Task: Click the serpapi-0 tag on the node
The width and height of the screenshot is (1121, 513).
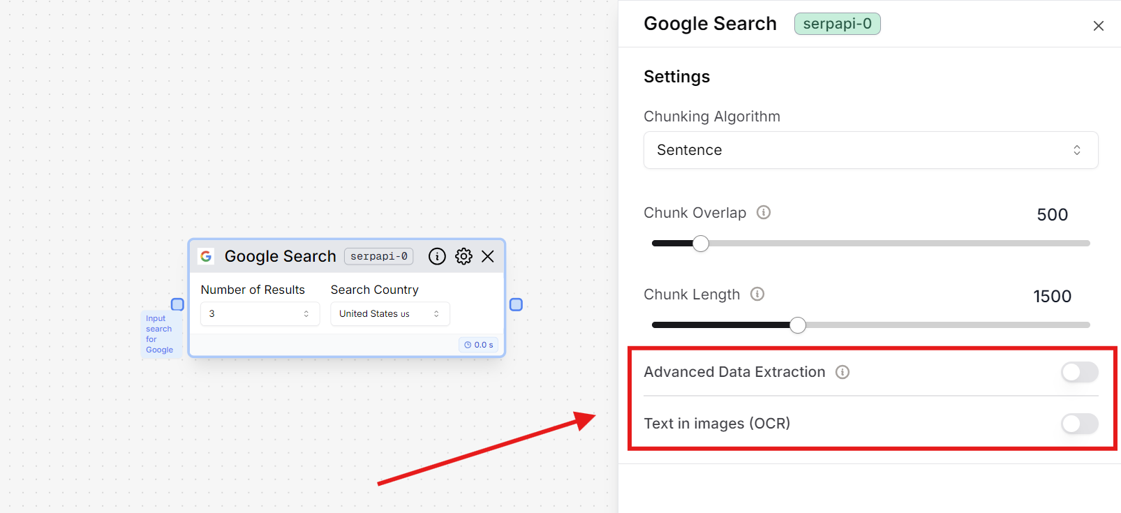Action: [x=379, y=256]
